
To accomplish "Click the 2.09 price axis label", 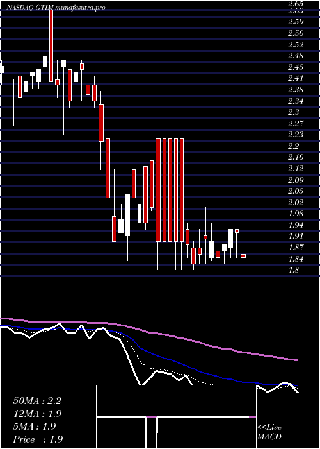I will [296, 180].
